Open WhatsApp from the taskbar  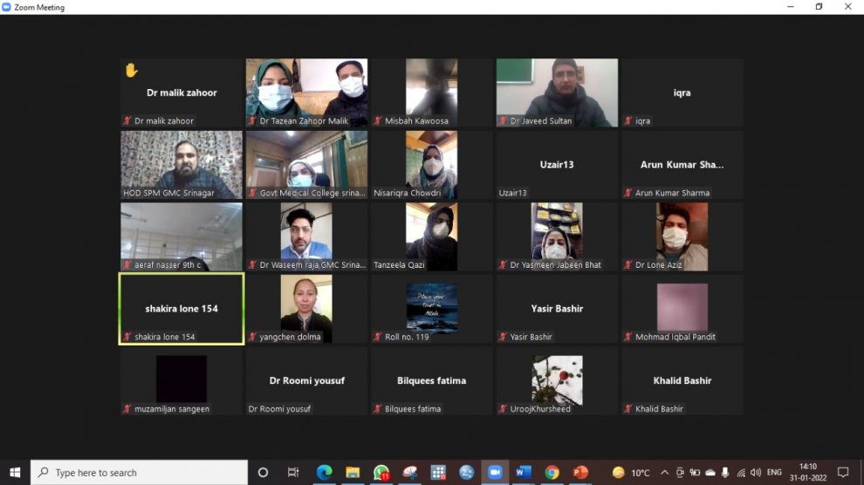pos(381,473)
